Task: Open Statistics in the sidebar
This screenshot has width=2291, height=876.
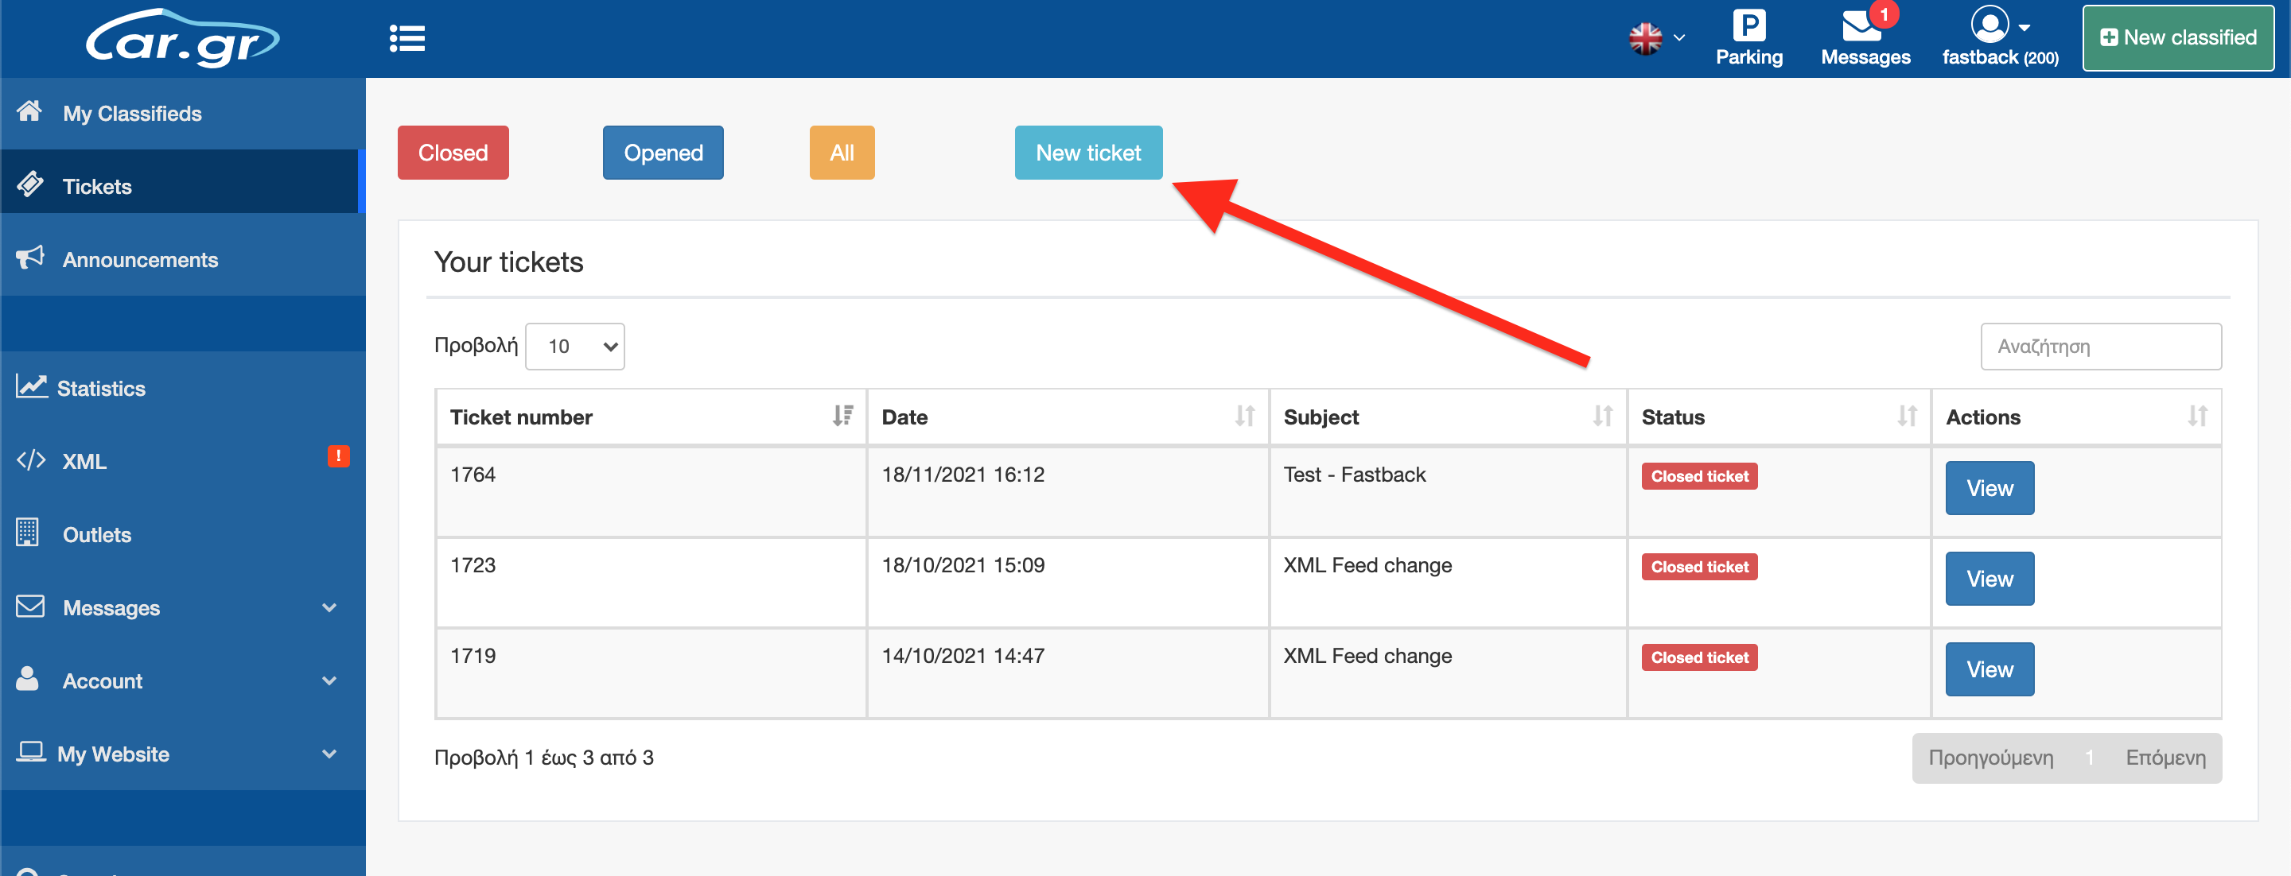Action: [182, 388]
